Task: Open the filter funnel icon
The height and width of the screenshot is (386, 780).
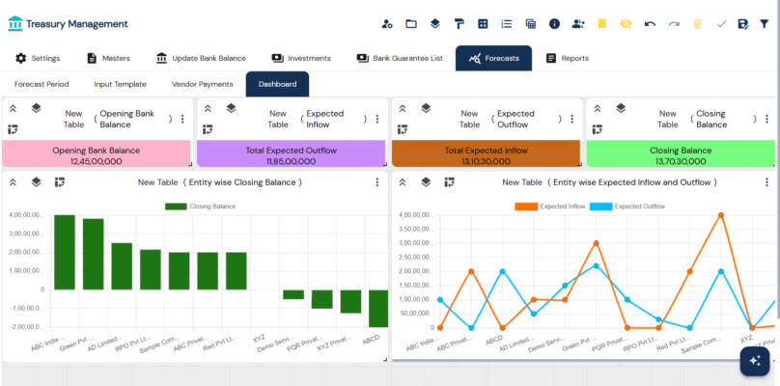Action: pyautogui.click(x=764, y=23)
